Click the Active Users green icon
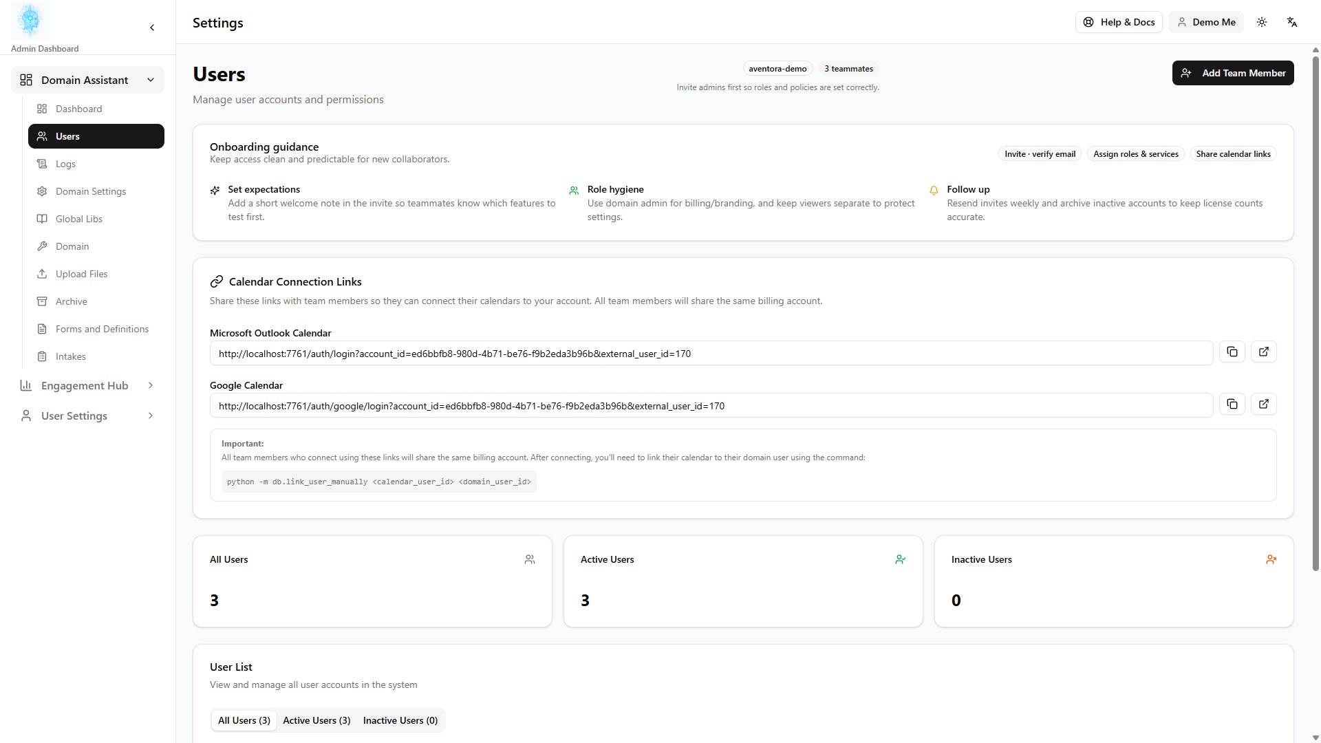The height and width of the screenshot is (743, 1321). click(901, 559)
